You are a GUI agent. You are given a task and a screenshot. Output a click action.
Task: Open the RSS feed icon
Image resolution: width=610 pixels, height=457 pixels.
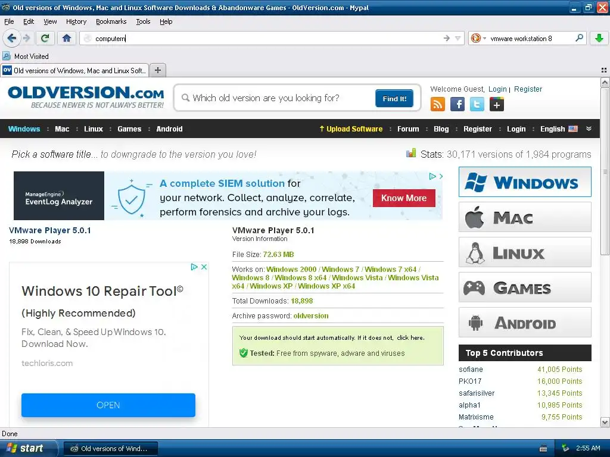[x=438, y=104]
